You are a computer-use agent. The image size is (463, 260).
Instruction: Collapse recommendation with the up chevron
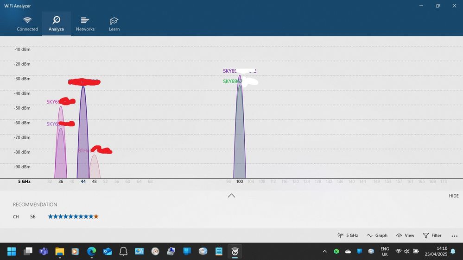232,195
